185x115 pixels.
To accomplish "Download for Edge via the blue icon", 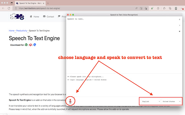I will click(x=35, y=45).
